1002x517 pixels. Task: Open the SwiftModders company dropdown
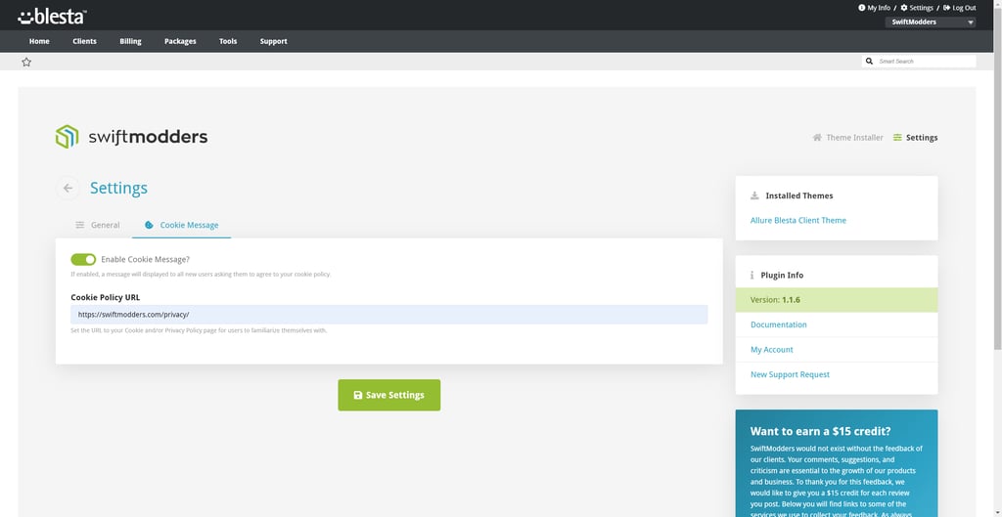tap(930, 22)
